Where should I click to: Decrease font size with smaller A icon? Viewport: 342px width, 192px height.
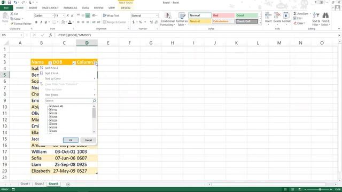coord(72,15)
